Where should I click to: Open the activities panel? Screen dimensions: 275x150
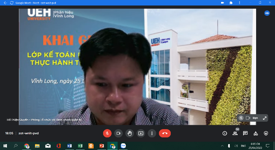(256, 133)
